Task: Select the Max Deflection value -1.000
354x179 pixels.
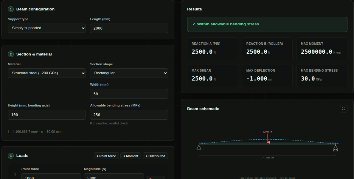Action: coord(257,79)
